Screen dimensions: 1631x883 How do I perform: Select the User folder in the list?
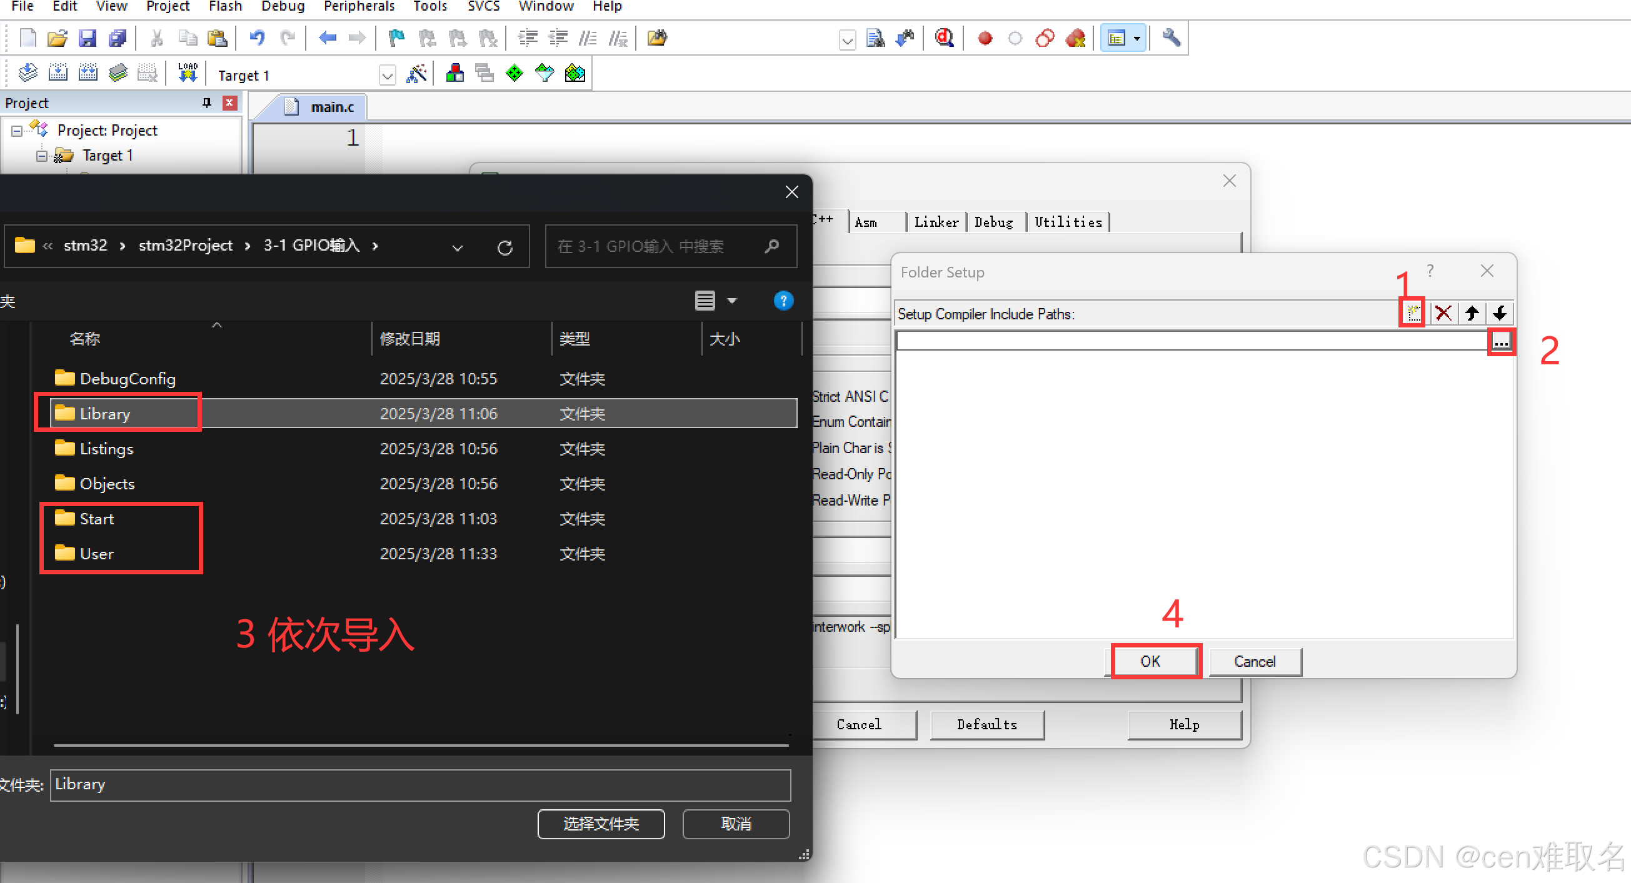click(97, 554)
